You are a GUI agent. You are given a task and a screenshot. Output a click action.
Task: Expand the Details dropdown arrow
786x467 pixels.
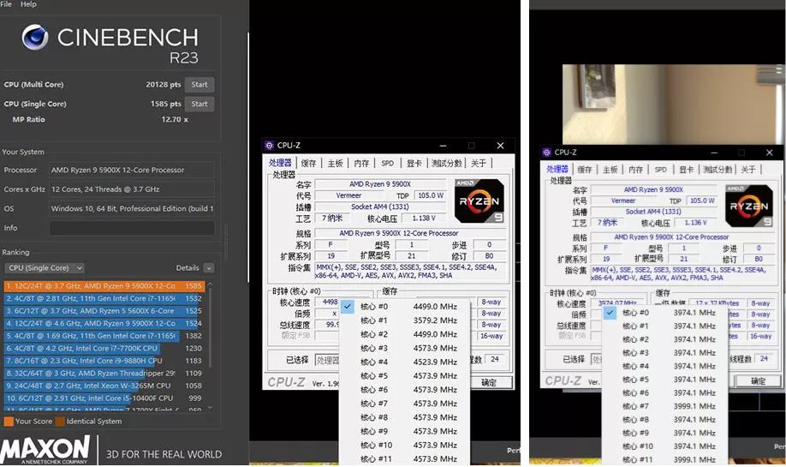point(209,268)
